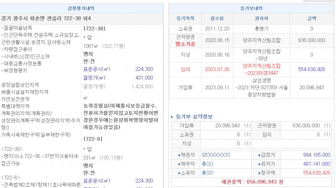Click the arrow bullet before 소유자

coord(179,173)
